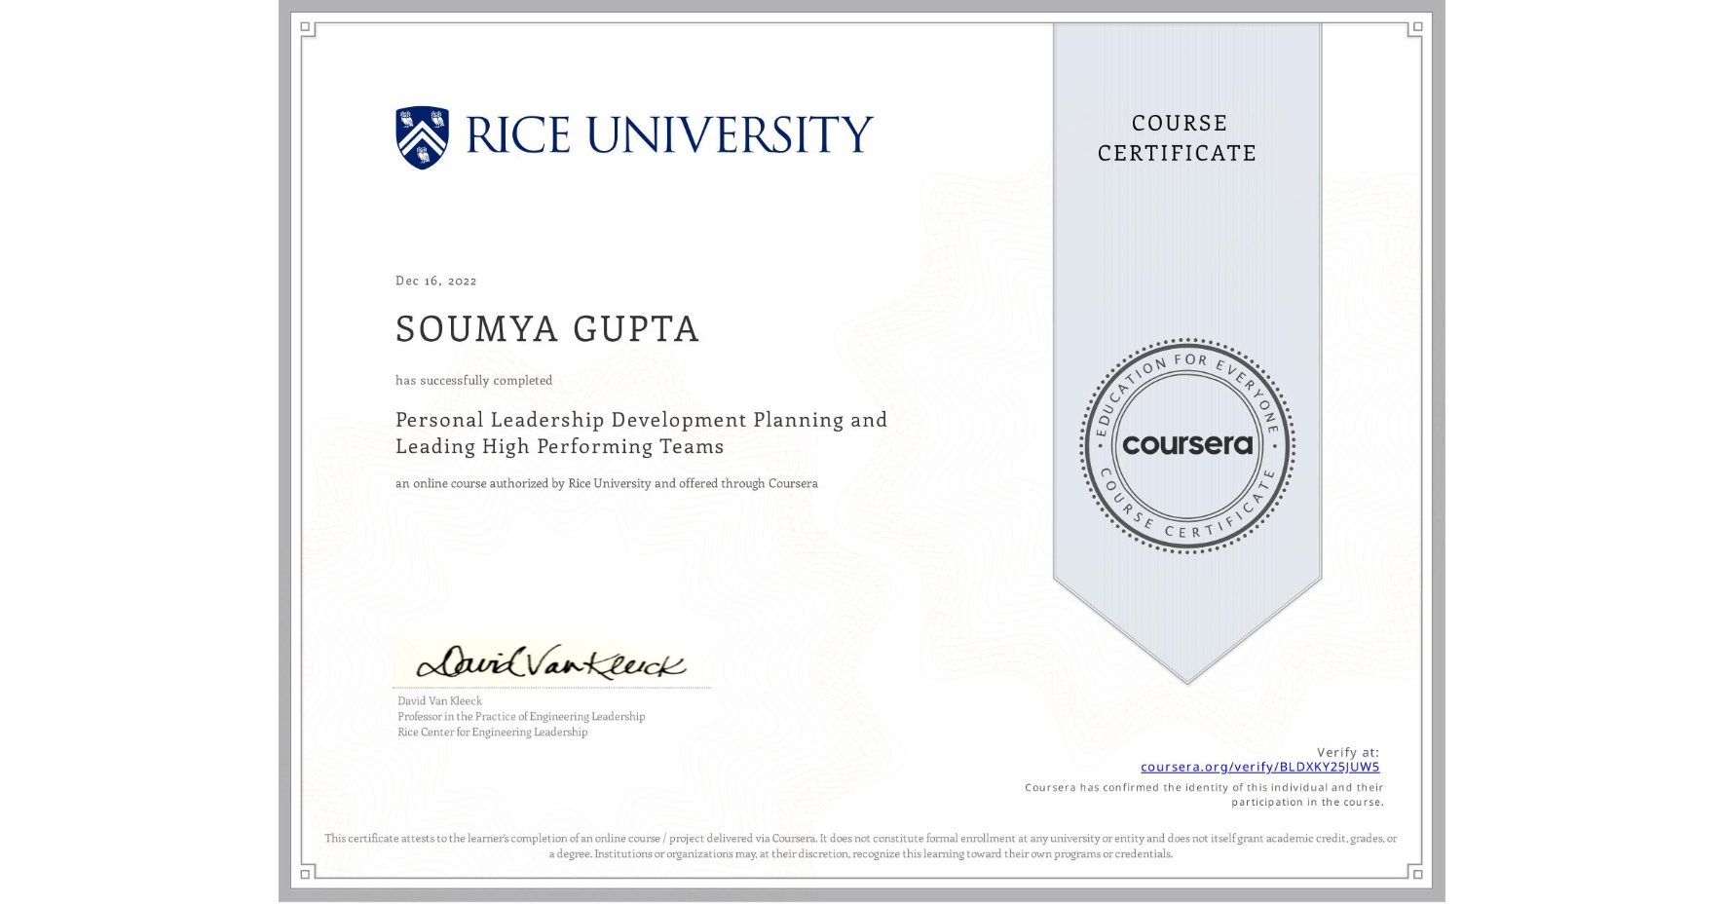Screen dimensions: 1726x904
Task: Select the has successfully completed text
Action: (x=473, y=381)
